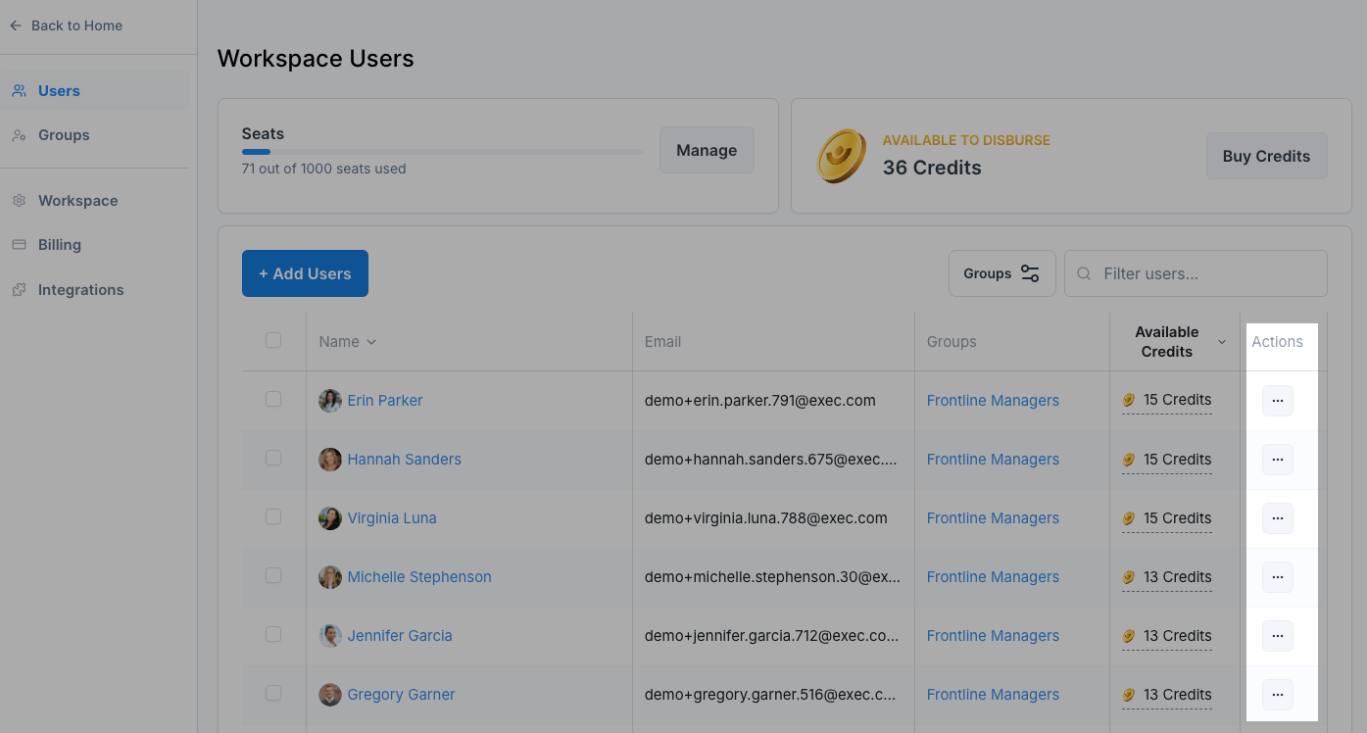This screenshot has height=733, width=1367.
Task: Open actions menu for Michelle Stephenson
Action: click(x=1277, y=577)
